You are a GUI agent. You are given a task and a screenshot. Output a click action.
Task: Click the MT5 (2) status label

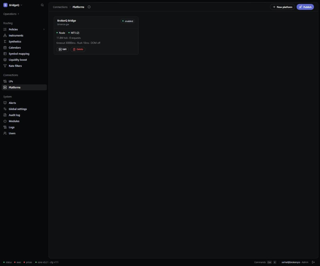pos(74,33)
